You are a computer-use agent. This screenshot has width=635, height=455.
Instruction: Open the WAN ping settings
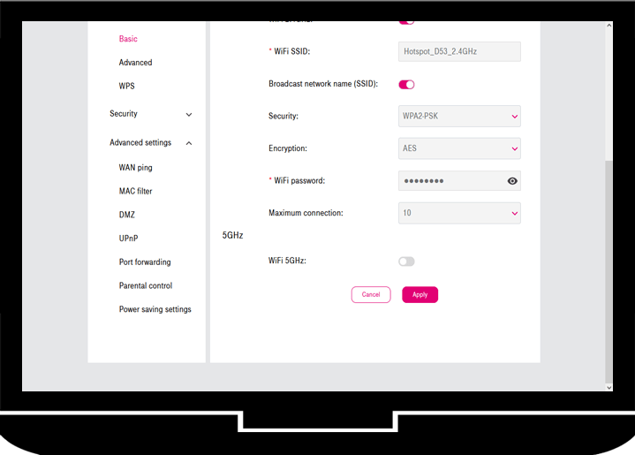coord(135,168)
